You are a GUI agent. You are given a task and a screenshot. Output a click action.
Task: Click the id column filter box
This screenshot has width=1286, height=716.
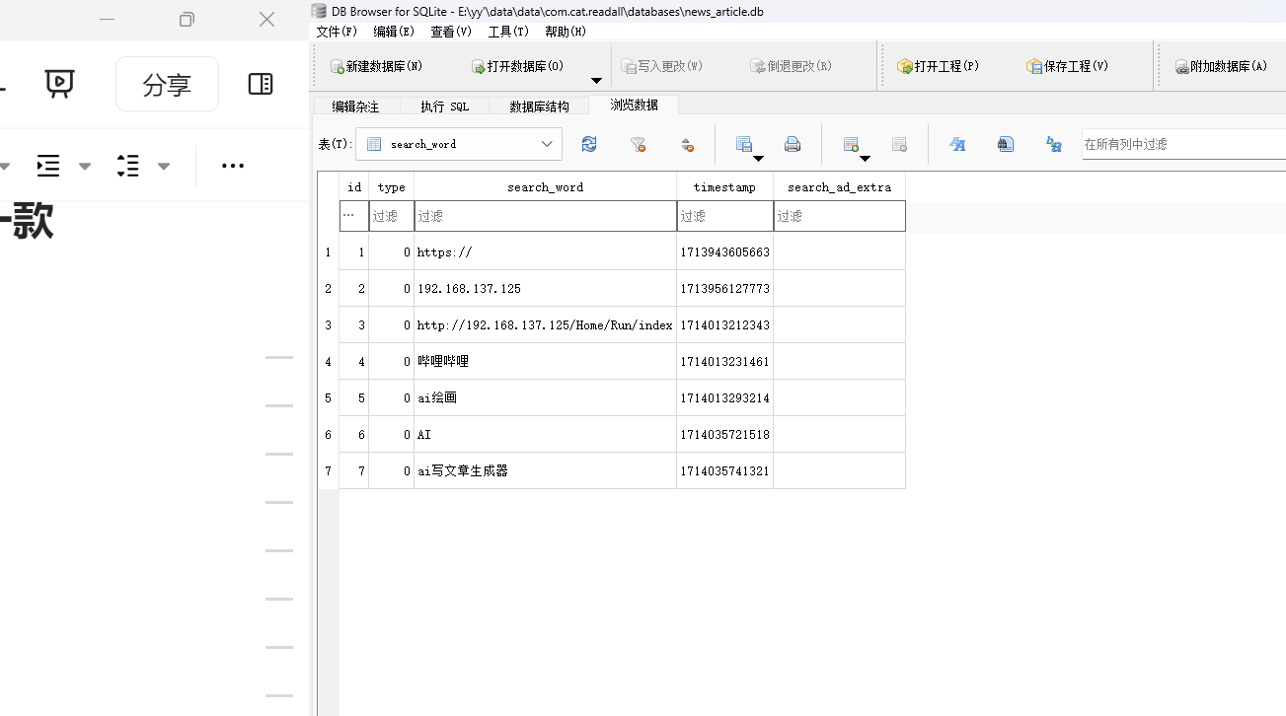point(354,216)
